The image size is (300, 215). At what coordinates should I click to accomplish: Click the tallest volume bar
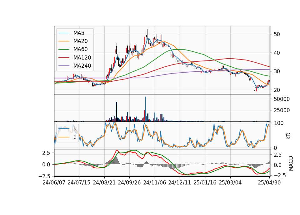pos(146,109)
